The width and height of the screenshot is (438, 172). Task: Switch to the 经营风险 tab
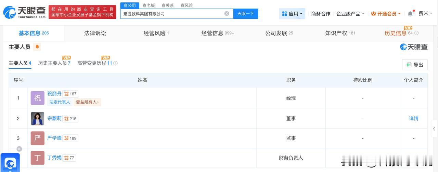(x=156, y=33)
